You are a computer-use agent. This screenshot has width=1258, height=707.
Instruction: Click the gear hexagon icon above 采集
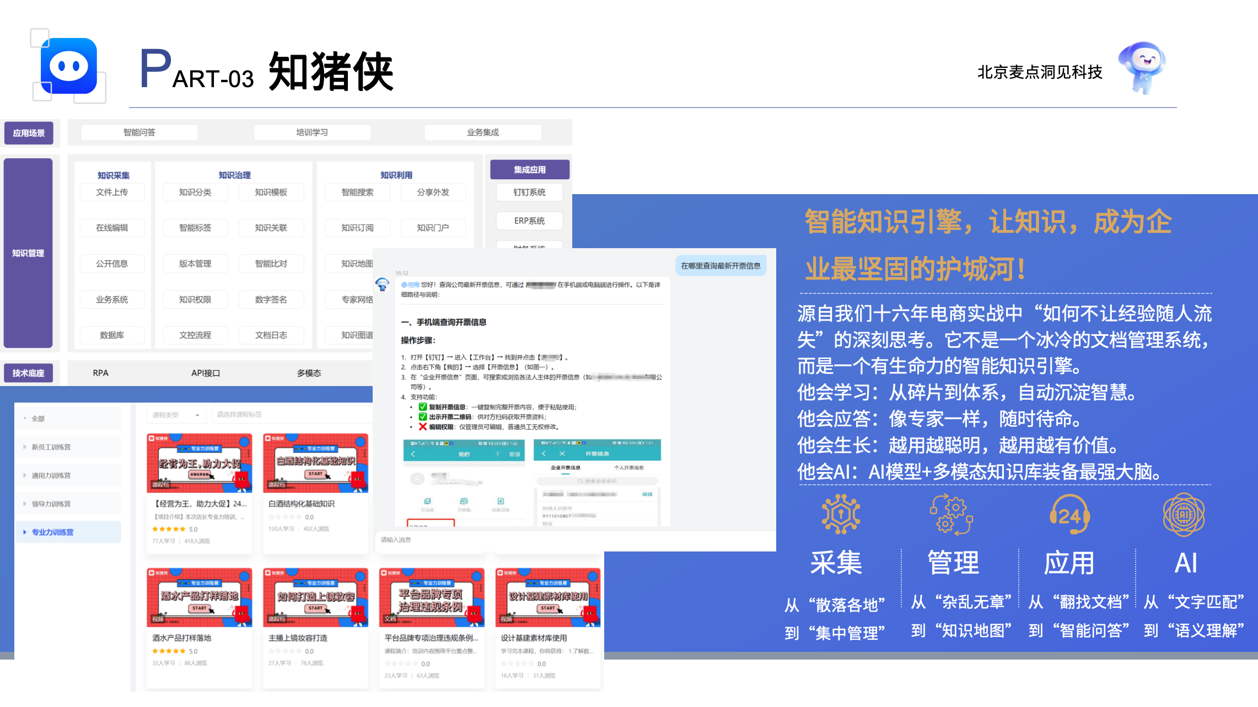(841, 514)
